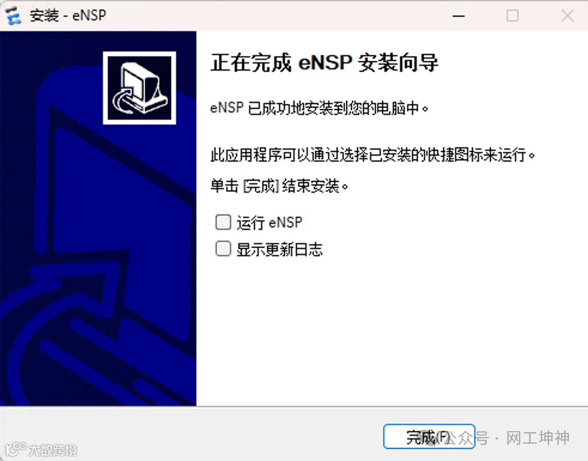The image size is (588, 461).
Task: Close the eNSP setup wizard window
Action: 568,16
